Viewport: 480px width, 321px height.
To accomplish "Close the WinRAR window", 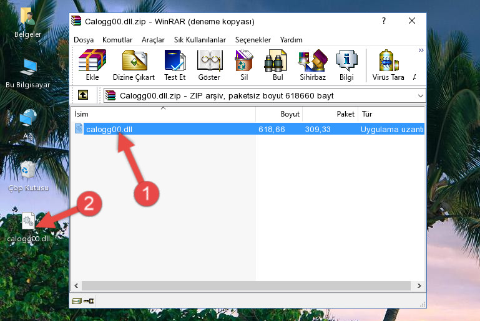I will tap(412, 21).
